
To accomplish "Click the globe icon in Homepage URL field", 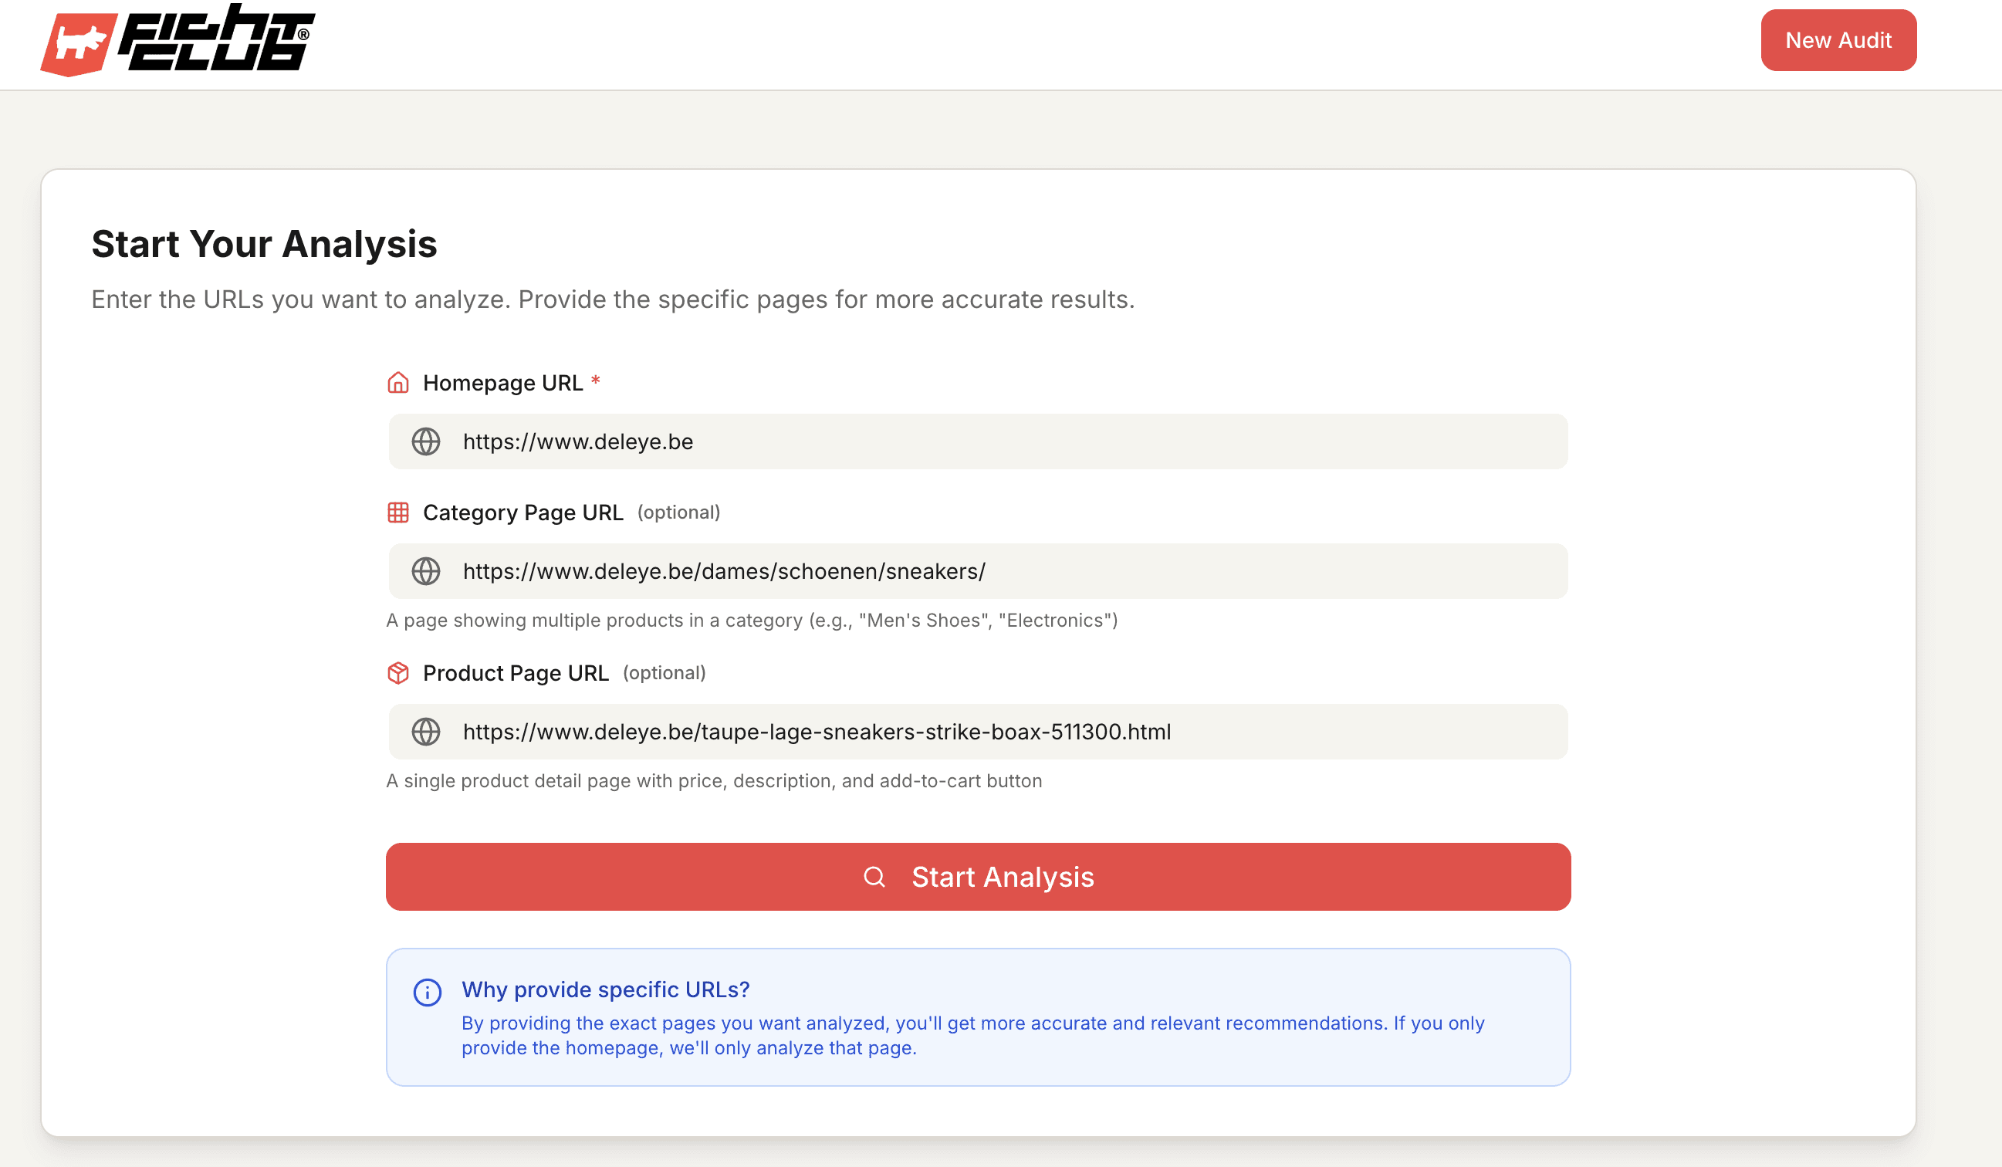I will pos(426,441).
